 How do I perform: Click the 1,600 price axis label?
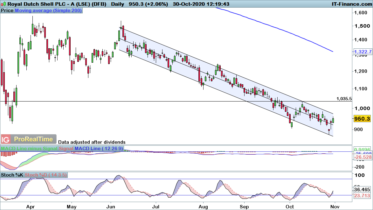pyautogui.click(x=361, y=13)
